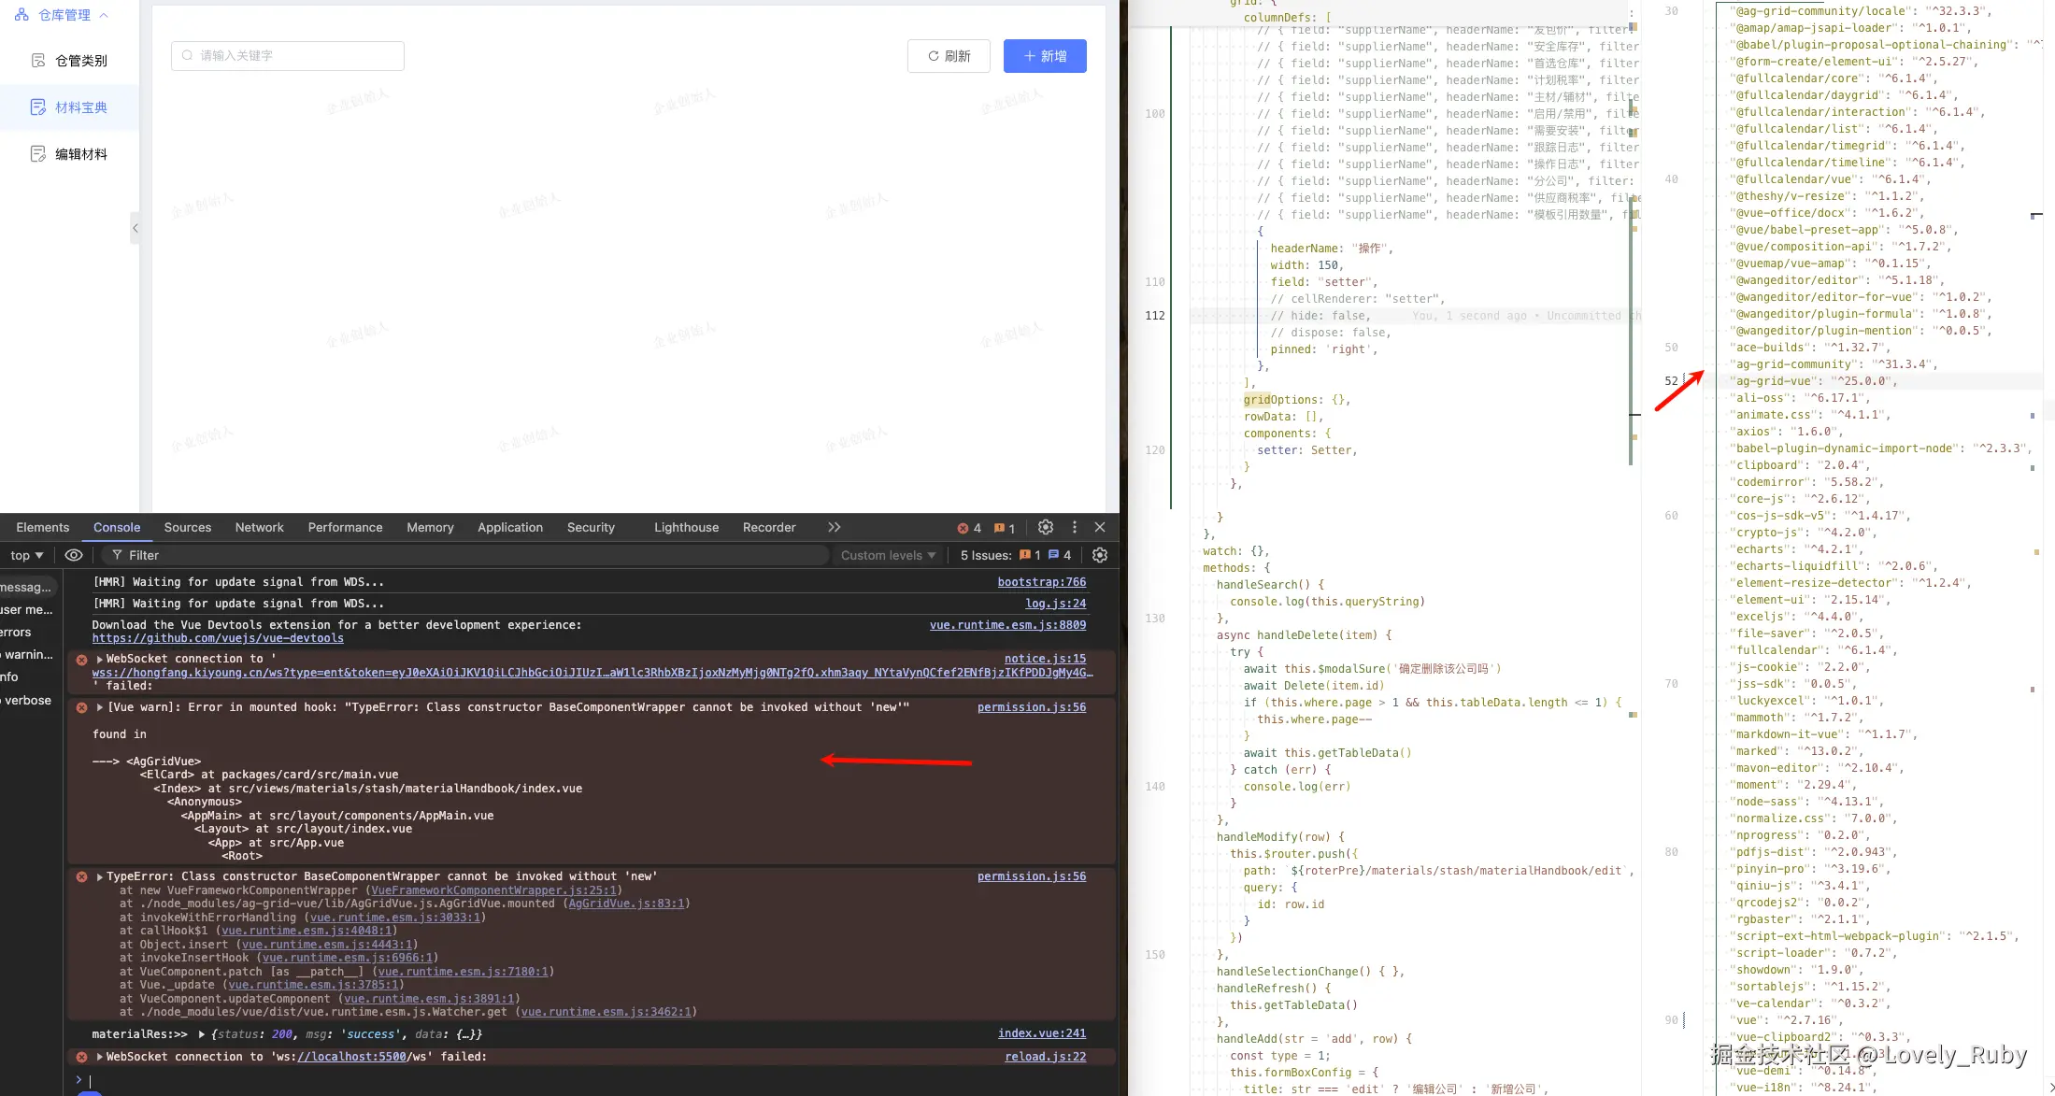Image resolution: width=2055 pixels, height=1096 pixels.
Task: Open DevTools settings gear icon
Action: click(1046, 527)
